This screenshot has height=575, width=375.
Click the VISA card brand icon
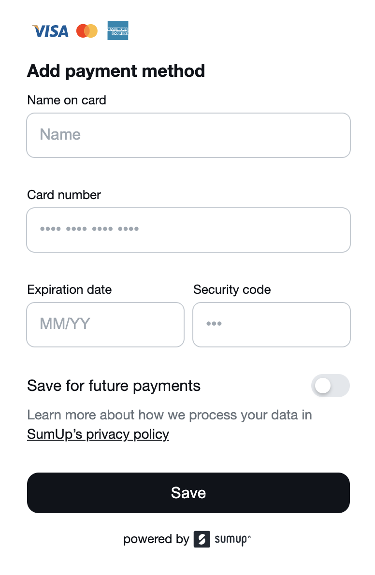50,30
